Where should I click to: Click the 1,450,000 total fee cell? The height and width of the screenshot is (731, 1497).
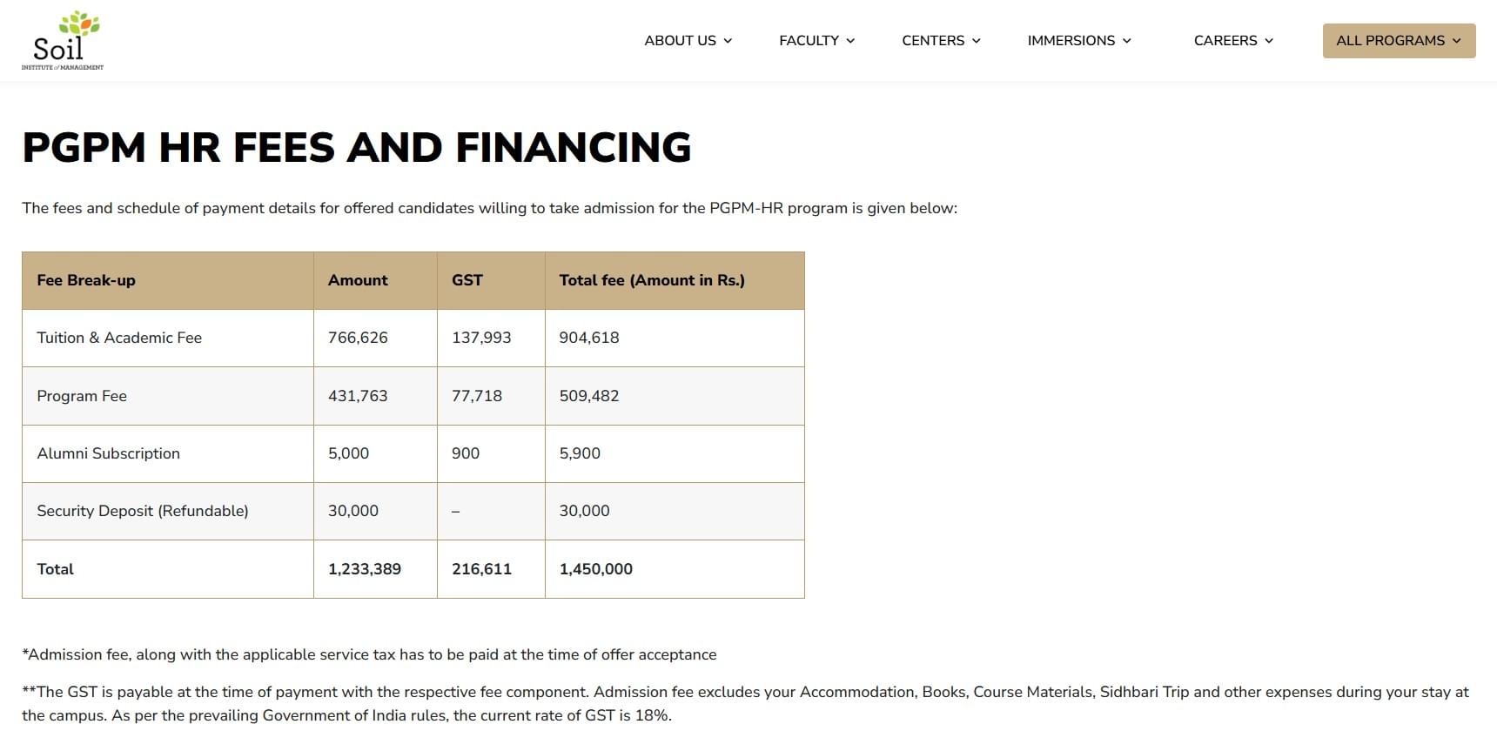[595, 569]
